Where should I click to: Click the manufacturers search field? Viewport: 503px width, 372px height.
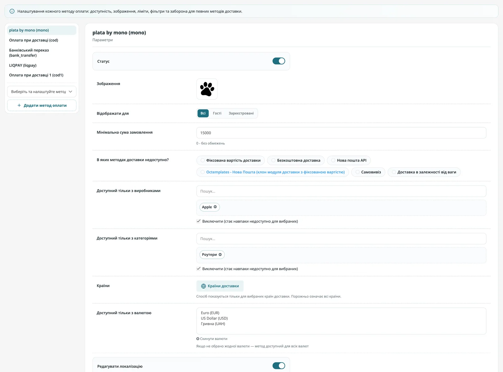coord(341,191)
